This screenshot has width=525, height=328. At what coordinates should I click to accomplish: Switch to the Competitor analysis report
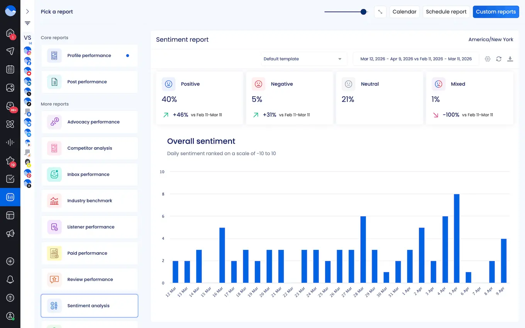click(89, 148)
